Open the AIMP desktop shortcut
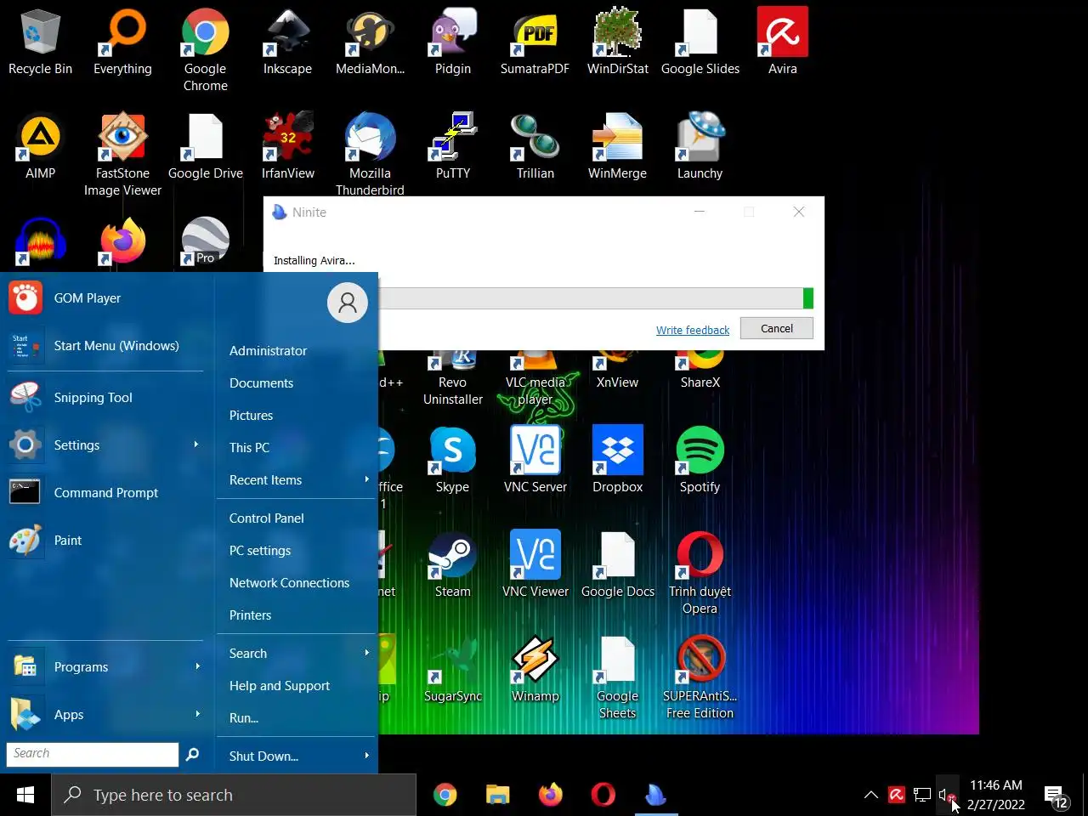 [x=40, y=146]
